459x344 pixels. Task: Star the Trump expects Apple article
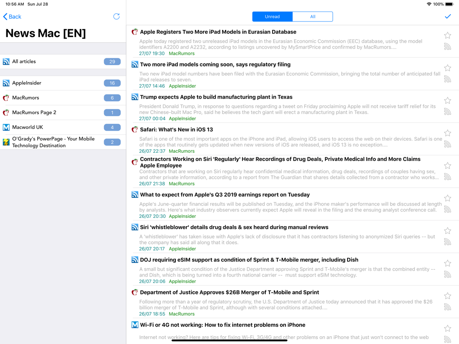pos(447,100)
